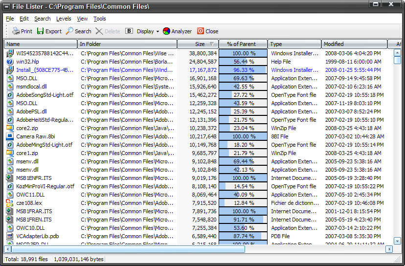Click the red Close toolbar icon
This screenshot has width=405, height=266.
[x=201, y=31]
